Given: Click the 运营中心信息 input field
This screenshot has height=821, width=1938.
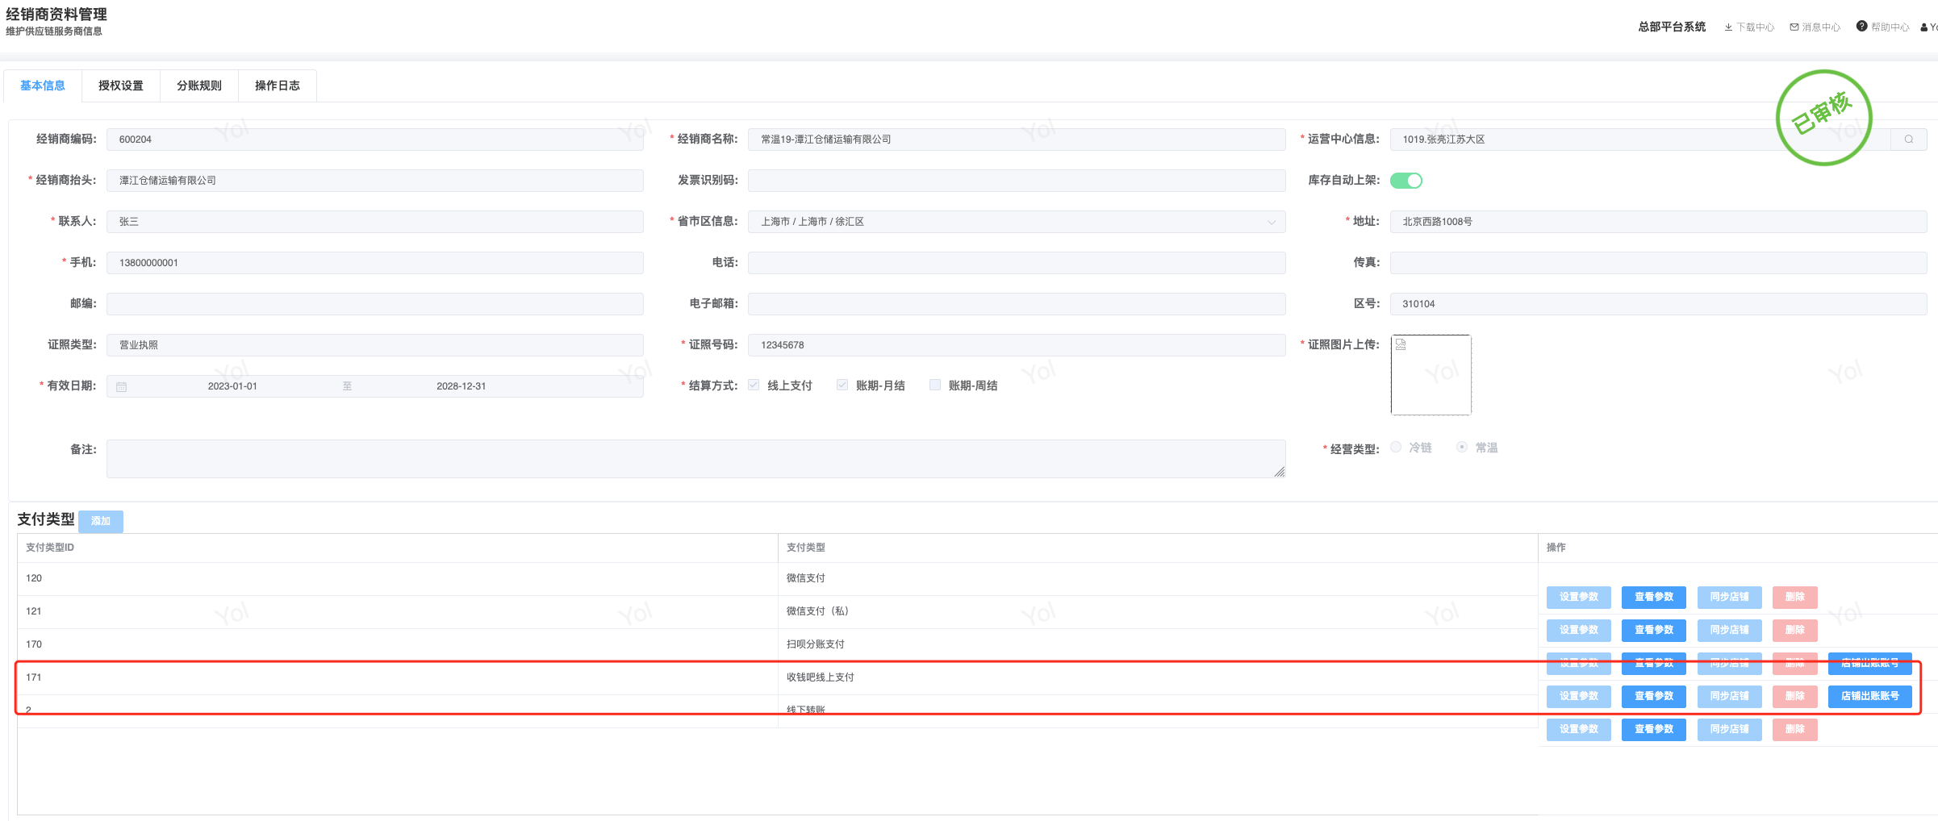Looking at the screenshot, I should click(1639, 140).
